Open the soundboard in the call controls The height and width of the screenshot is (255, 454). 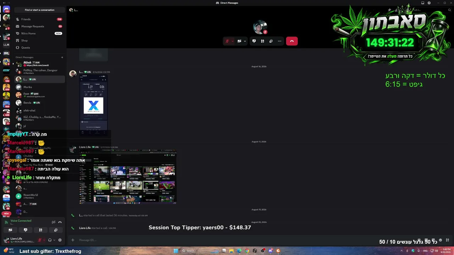tap(271, 41)
